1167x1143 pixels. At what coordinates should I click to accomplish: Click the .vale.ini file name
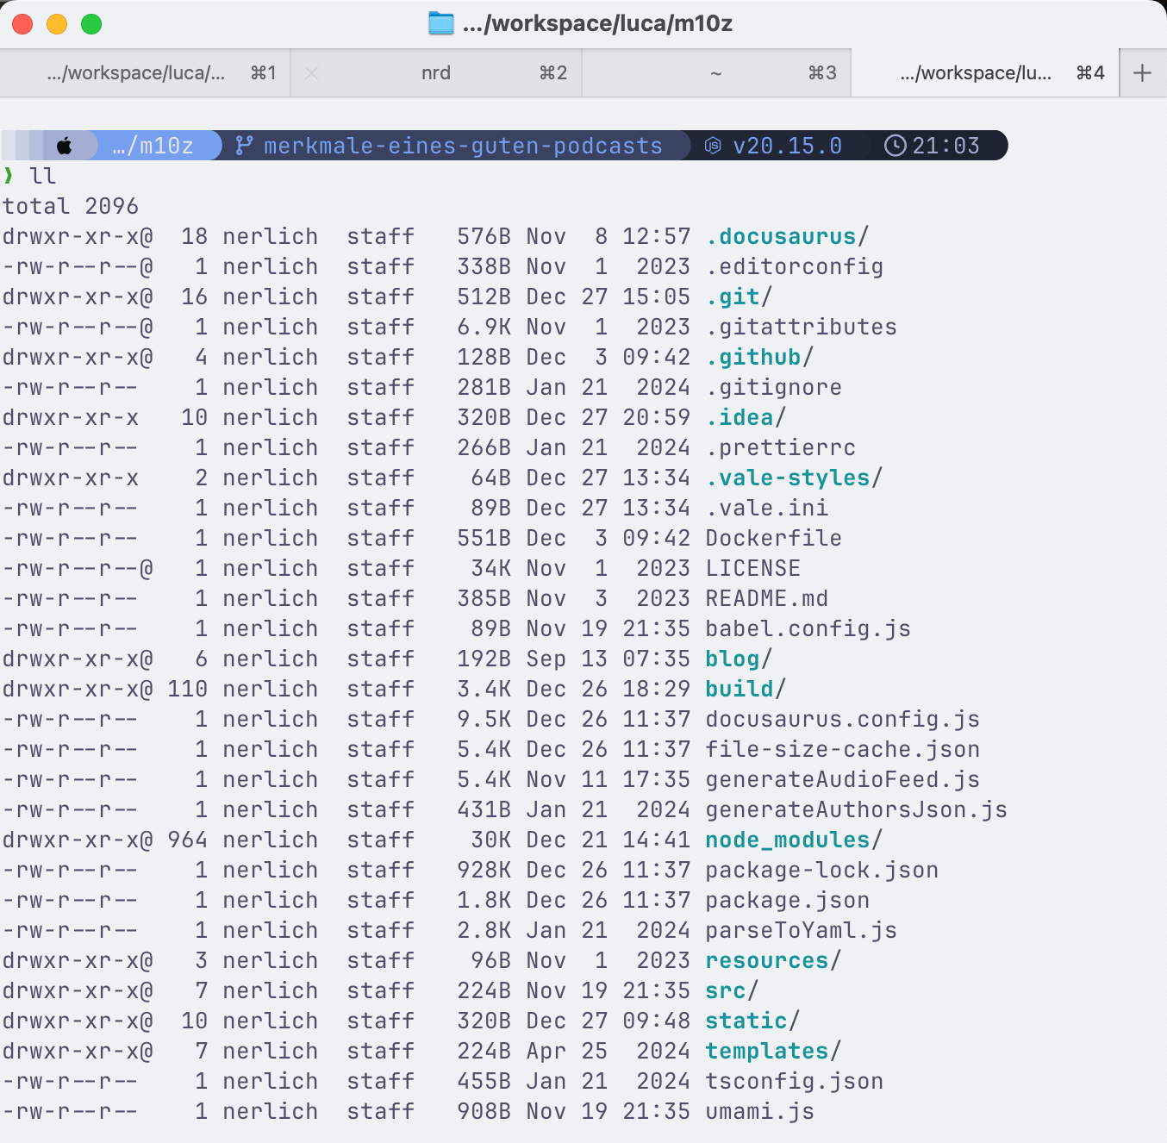[767, 508]
